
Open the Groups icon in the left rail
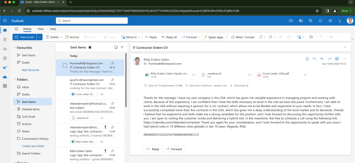5,58
